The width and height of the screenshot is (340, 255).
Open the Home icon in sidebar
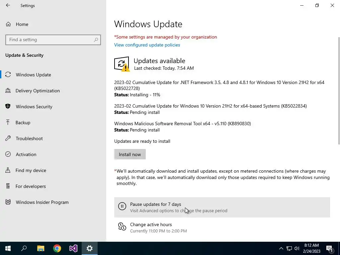8,24
